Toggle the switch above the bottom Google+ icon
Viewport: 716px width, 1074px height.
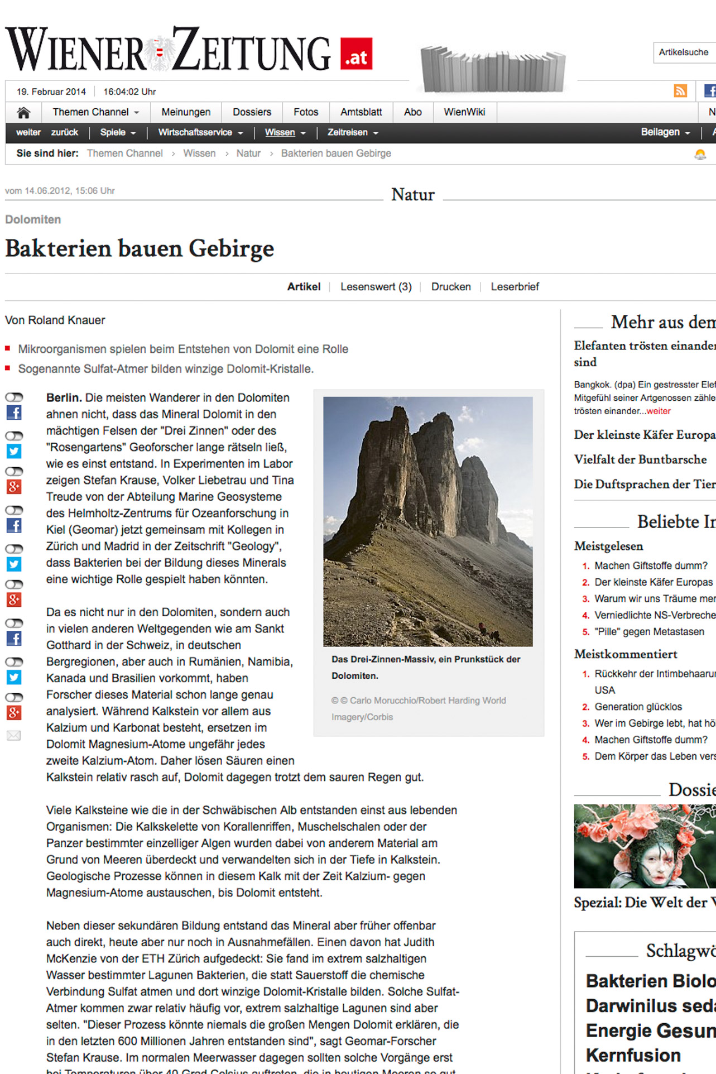[x=14, y=697]
